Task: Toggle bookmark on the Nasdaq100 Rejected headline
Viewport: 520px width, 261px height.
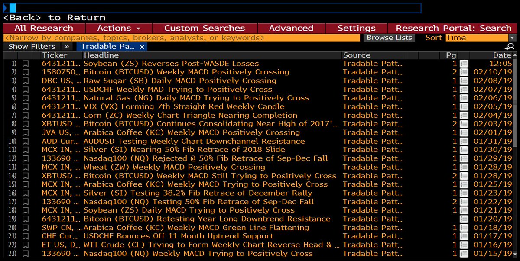Action: [25, 159]
